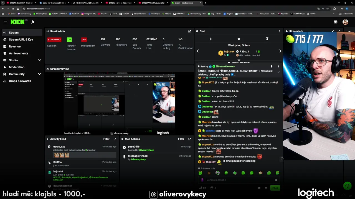Pop out the Session Info panel
This screenshot has width=355, height=199.
coord(189,31)
